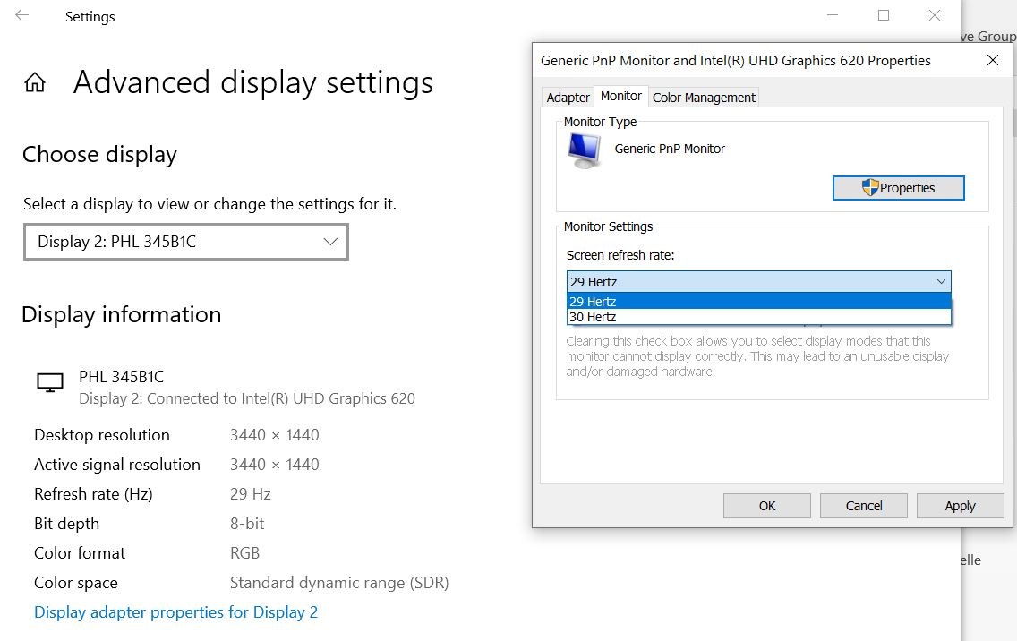Click the 'Screen refresh rate:' label
This screenshot has width=1017, height=641.
[x=620, y=256]
